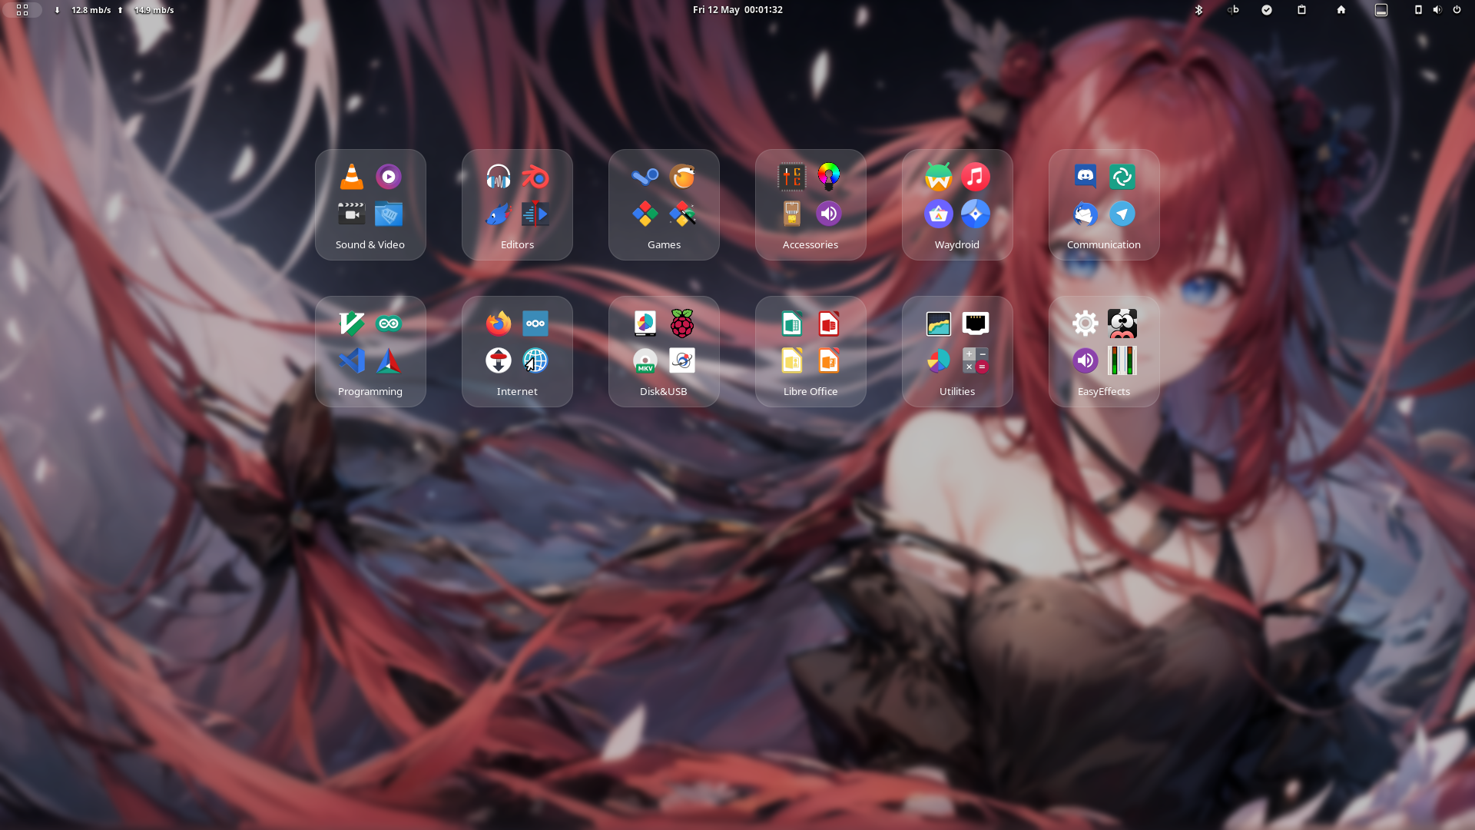Open the Settings gear icon
This screenshot has height=830, width=1475.
click(x=1085, y=324)
